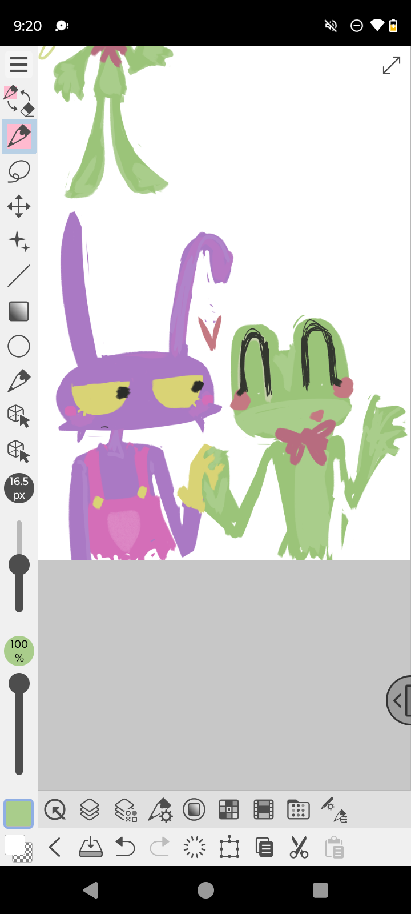
Task: Expand the collapsed right side panel
Action: 399,700
